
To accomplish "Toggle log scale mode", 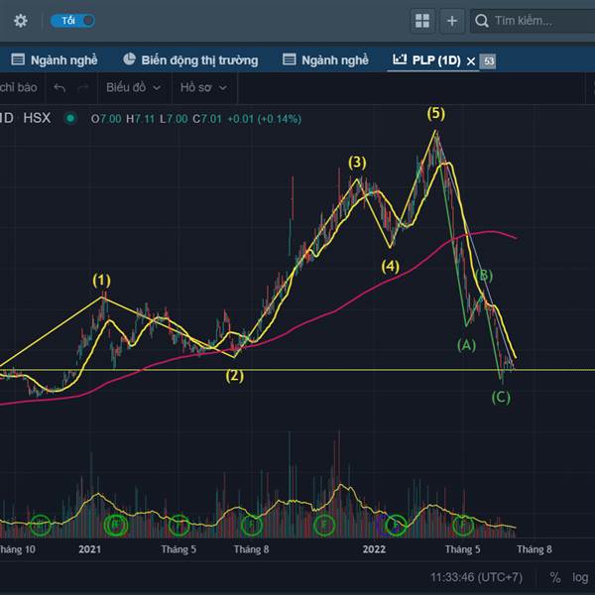I will pyautogui.click(x=580, y=577).
